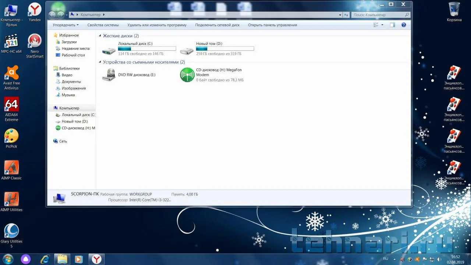Image resolution: width=471 pixels, height=265 pixels.
Task: Click the search Компьютер input field
Action: click(x=378, y=15)
